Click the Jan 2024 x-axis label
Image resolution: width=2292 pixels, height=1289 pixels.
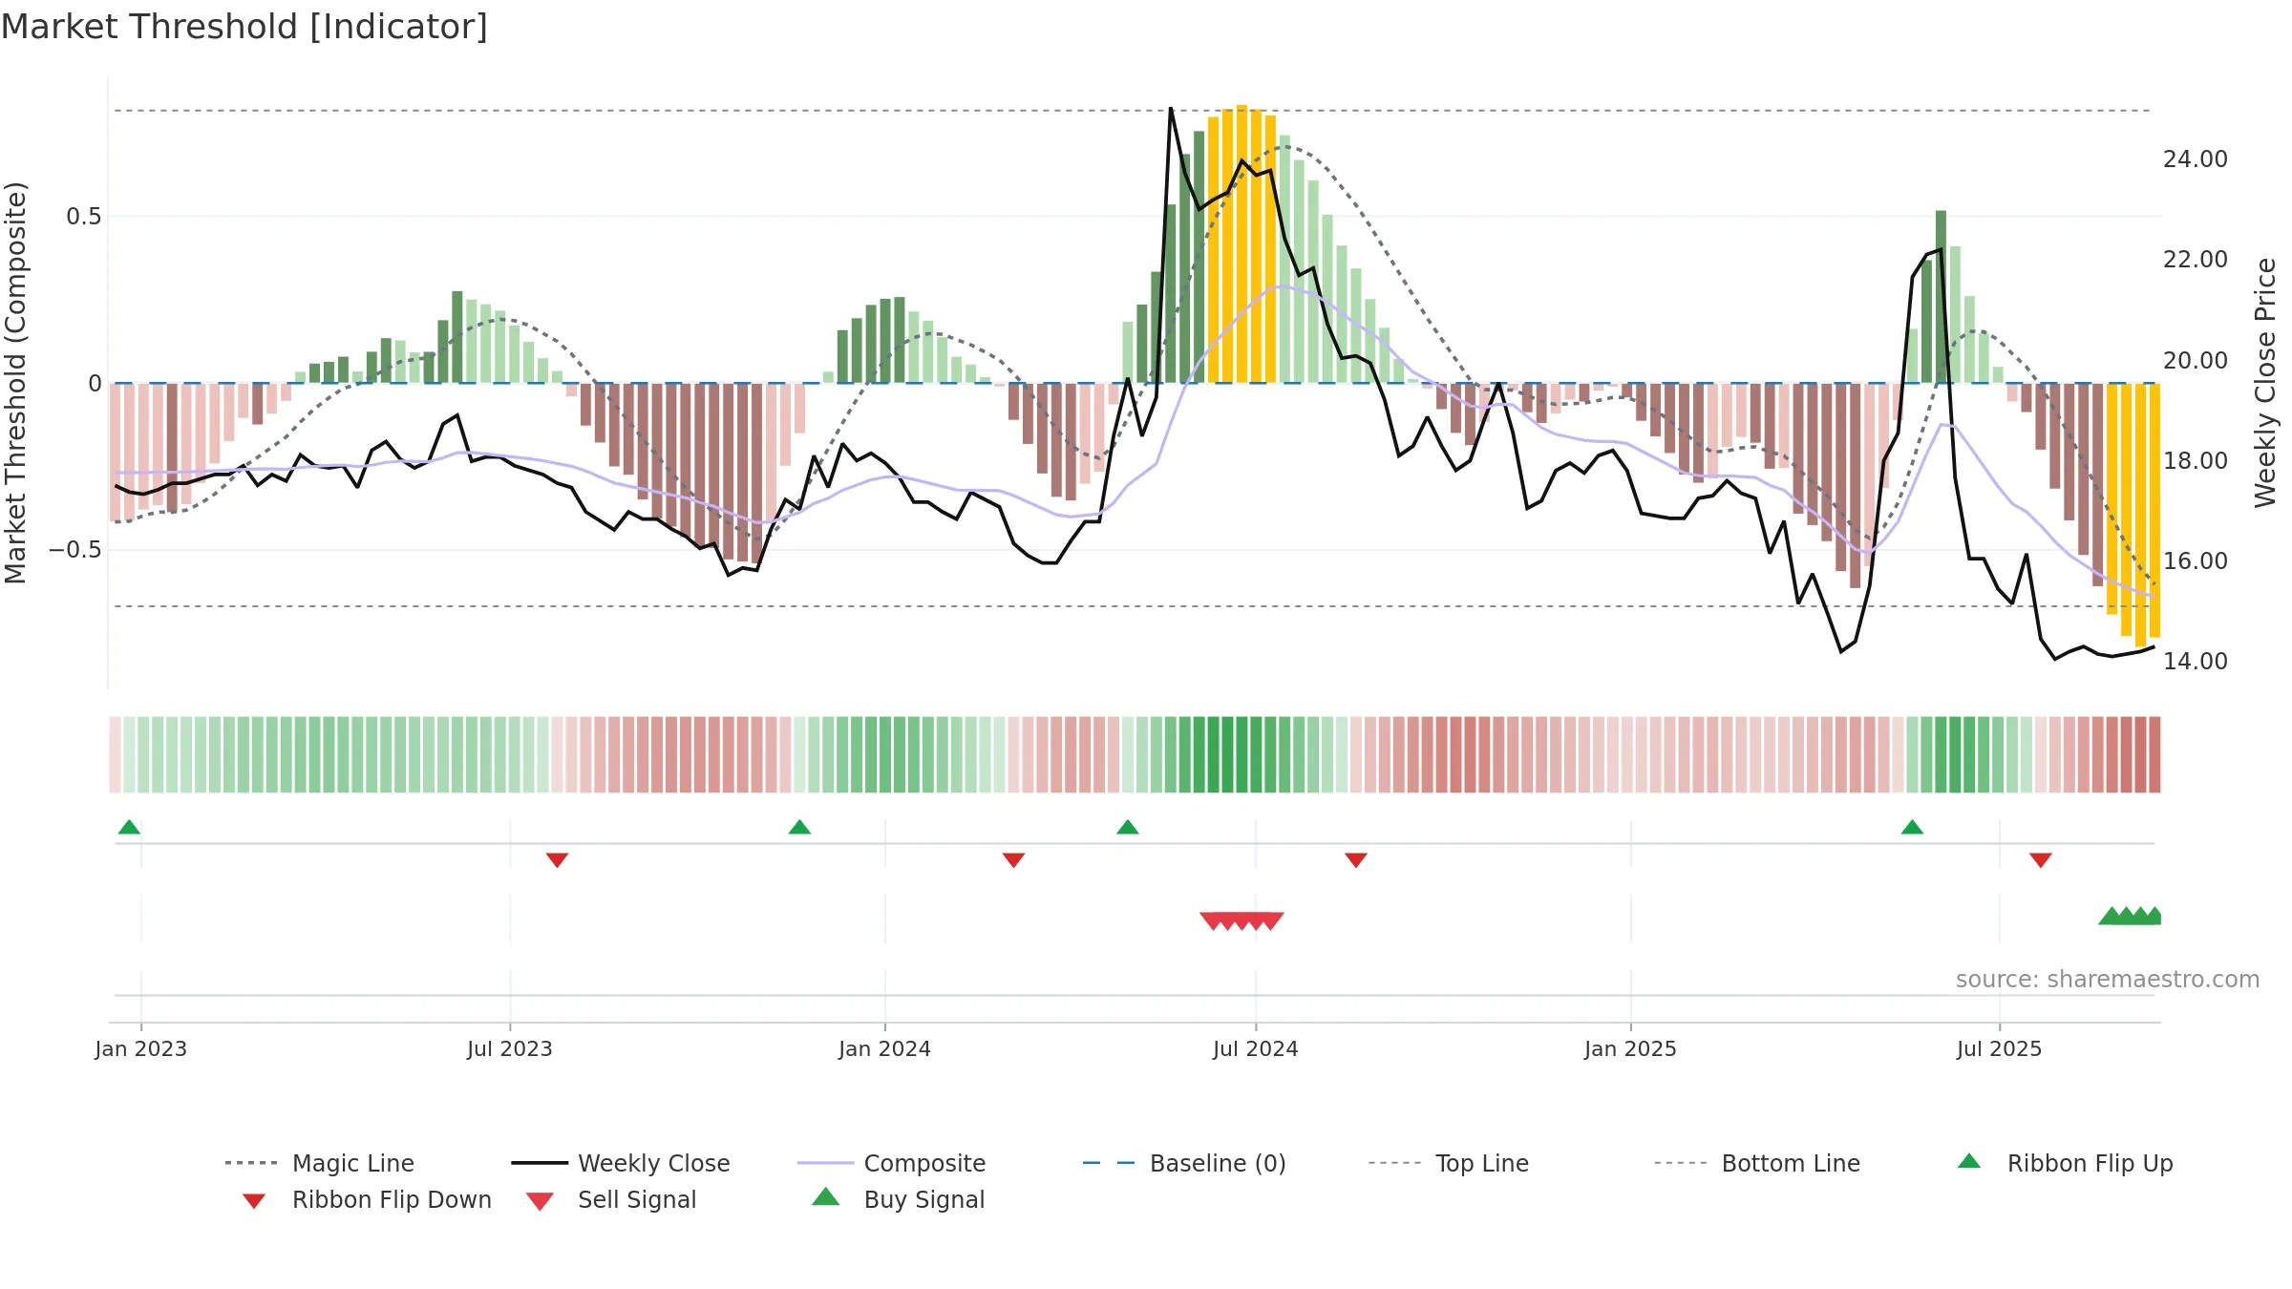coord(885,1048)
